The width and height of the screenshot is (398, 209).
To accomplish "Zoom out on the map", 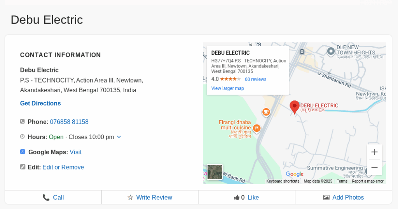I will tap(374, 167).
